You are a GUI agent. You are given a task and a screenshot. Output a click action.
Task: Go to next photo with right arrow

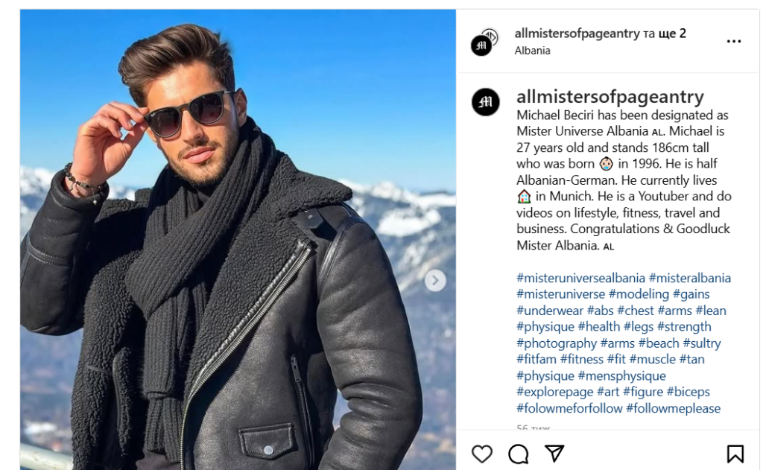tap(435, 281)
